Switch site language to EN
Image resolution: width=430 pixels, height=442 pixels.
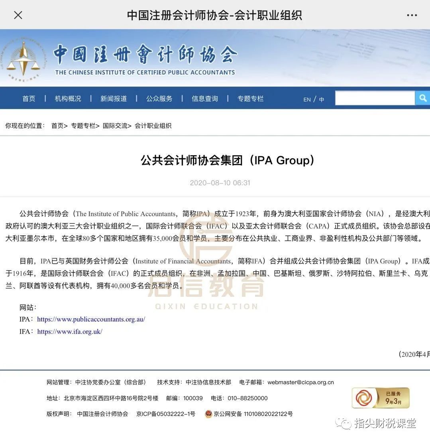pos(307,99)
